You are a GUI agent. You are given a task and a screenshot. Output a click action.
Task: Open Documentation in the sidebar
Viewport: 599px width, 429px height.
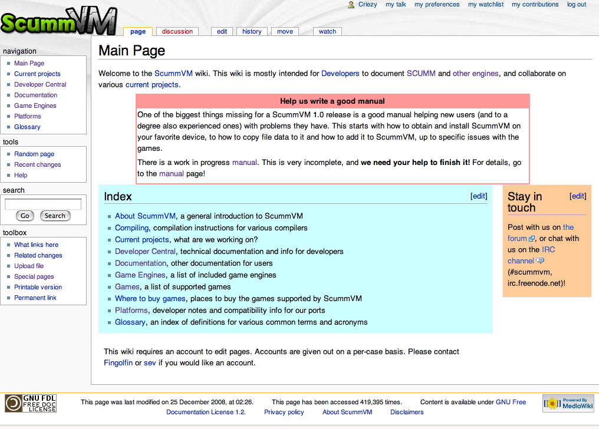pyautogui.click(x=35, y=95)
